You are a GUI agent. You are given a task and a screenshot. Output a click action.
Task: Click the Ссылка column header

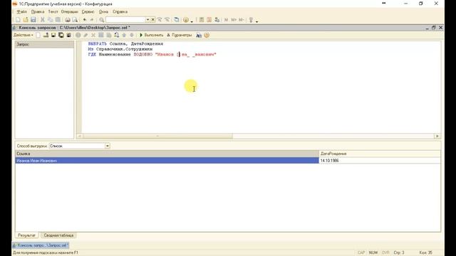point(167,154)
